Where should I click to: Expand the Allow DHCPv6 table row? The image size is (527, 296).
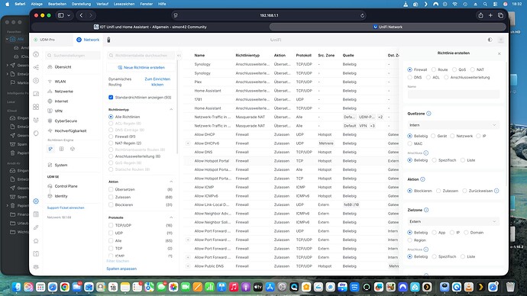[188, 143]
